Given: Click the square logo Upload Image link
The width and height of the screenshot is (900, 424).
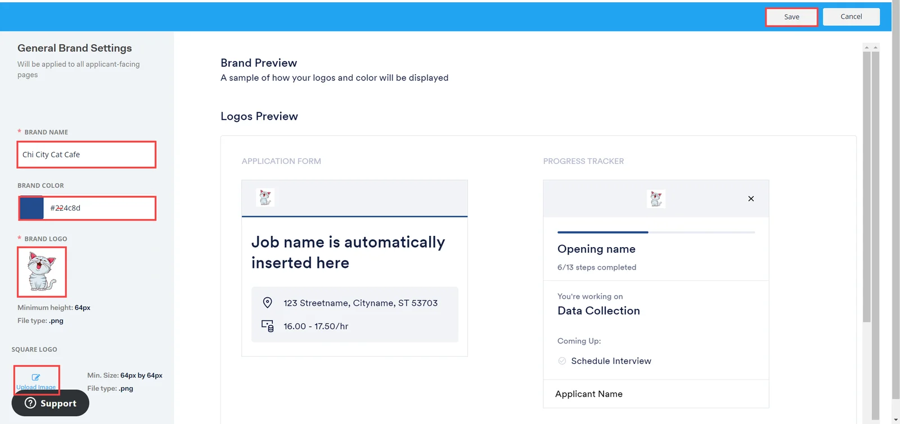Looking at the screenshot, I should coord(36,387).
